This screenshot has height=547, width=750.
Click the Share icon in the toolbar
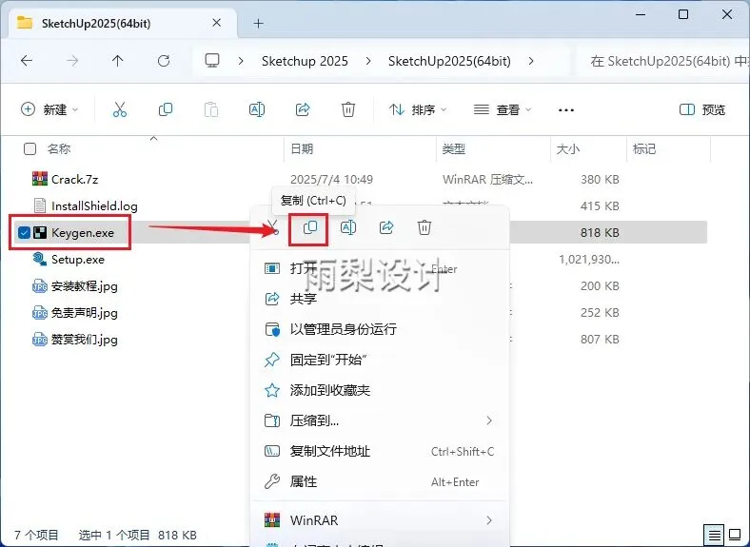(303, 110)
